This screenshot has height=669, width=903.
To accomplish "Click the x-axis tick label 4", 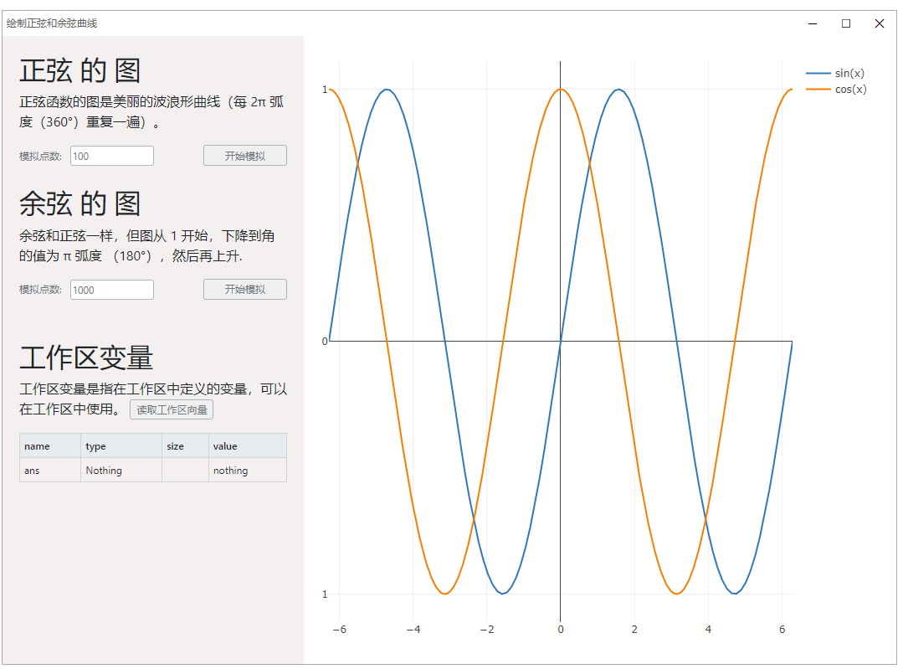I will click(708, 630).
